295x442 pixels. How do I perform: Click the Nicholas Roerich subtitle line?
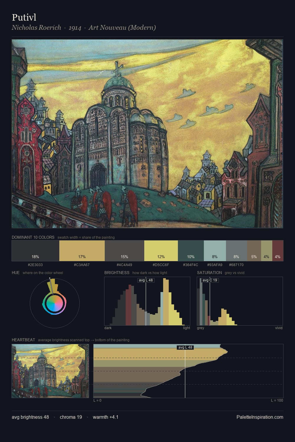[84, 28]
